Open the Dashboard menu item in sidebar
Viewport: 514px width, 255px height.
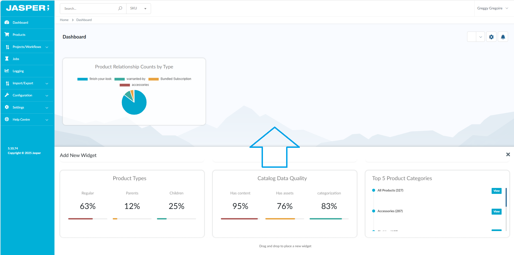[20, 23]
